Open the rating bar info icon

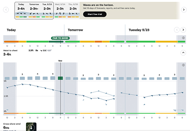pyautogui.click(x=183, y=38)
